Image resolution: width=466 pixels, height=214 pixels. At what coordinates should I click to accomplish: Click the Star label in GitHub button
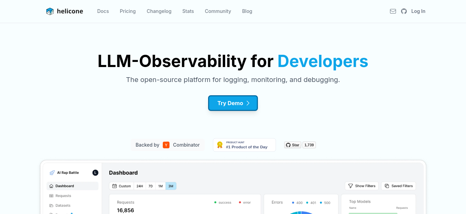tap(295, 145)
